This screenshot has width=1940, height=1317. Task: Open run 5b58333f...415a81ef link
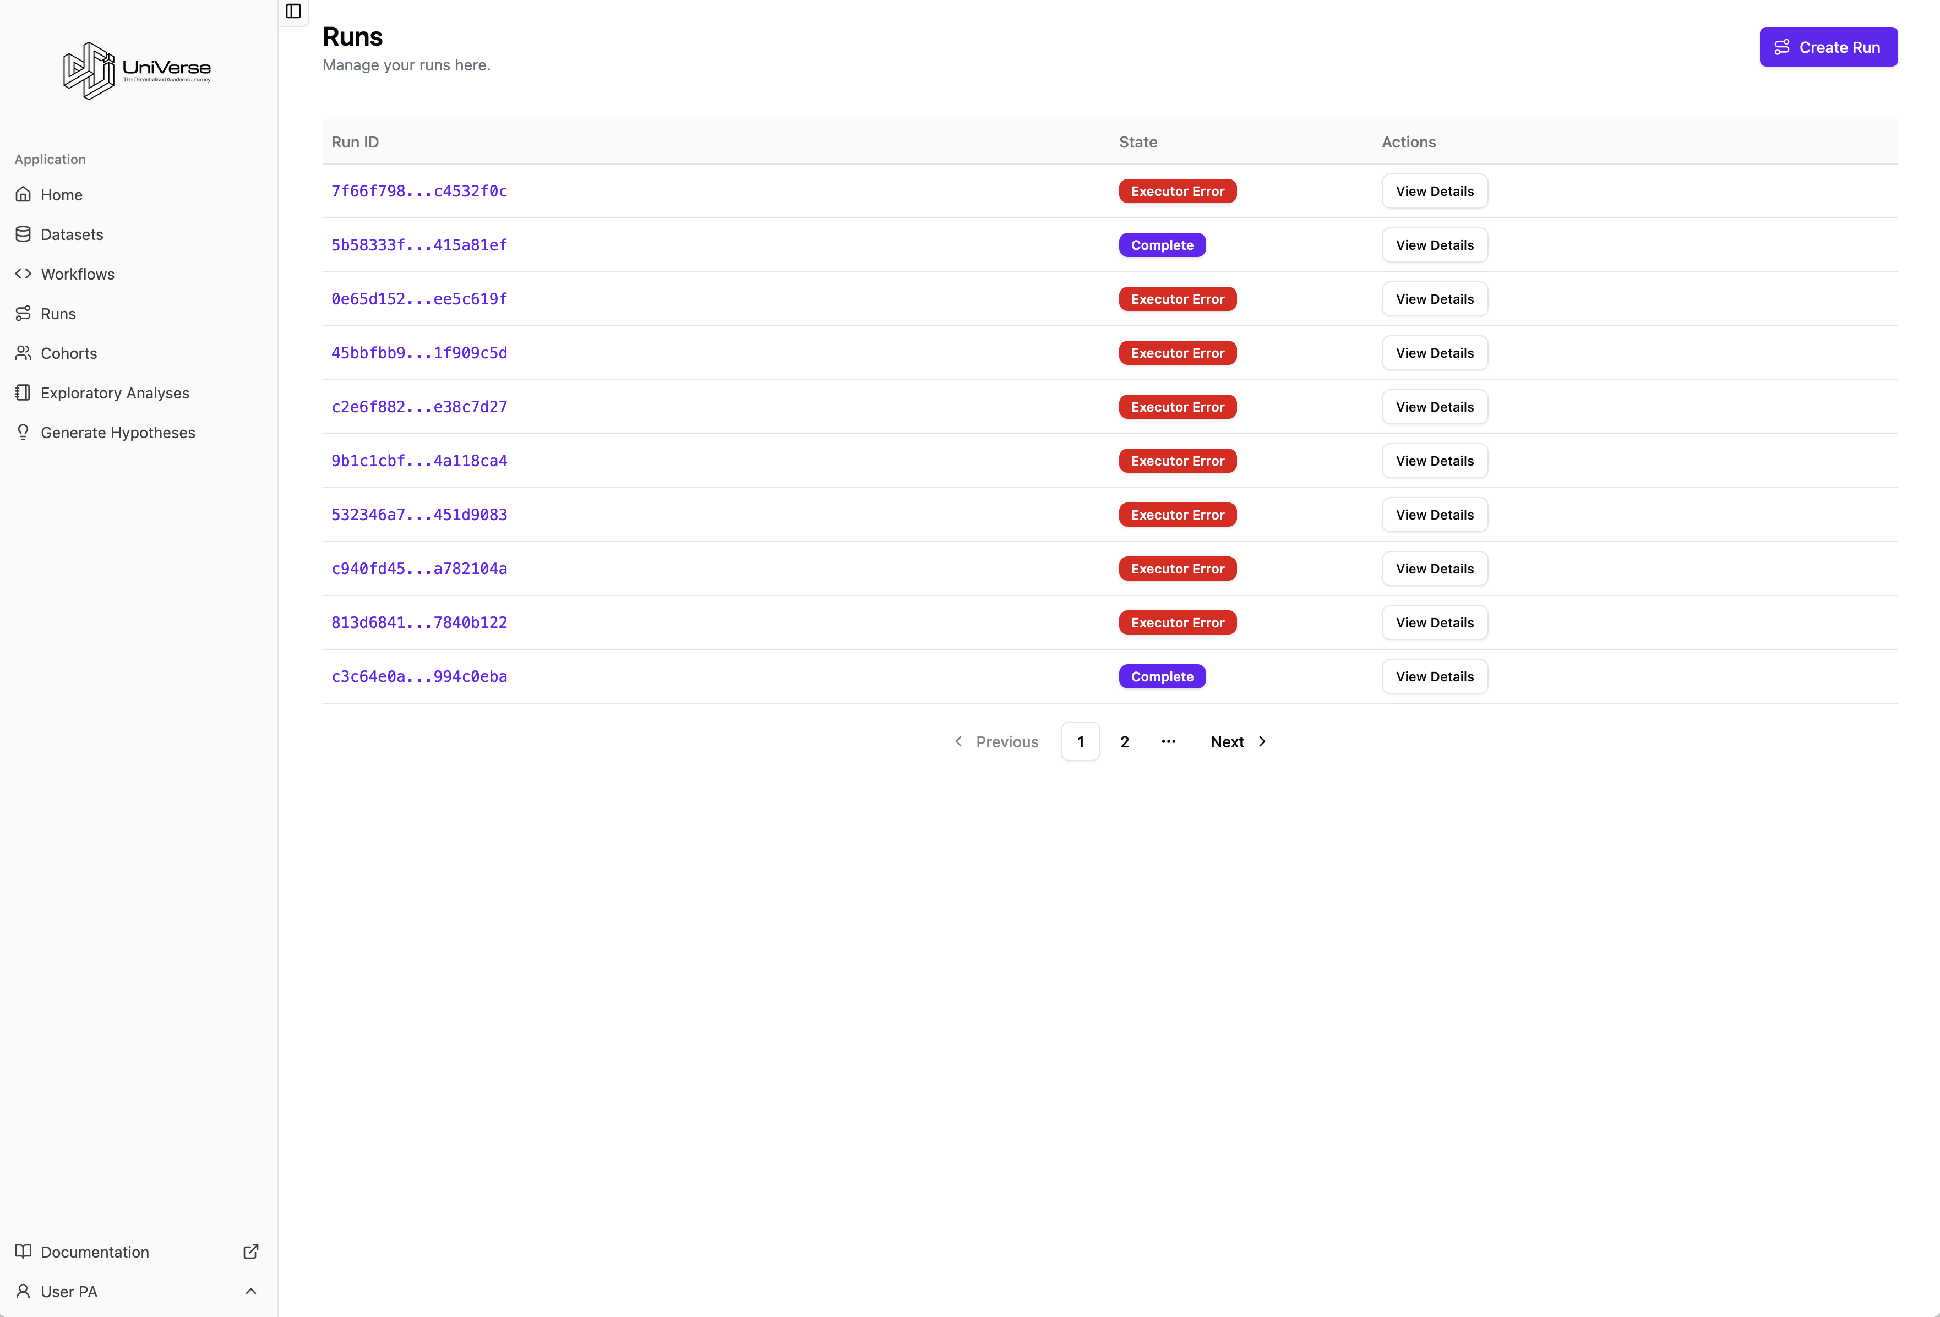[x=419, y=245]
